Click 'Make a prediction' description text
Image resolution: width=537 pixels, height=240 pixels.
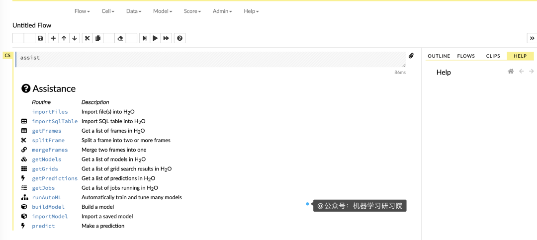pyautogui.click(x=103, y=226)
